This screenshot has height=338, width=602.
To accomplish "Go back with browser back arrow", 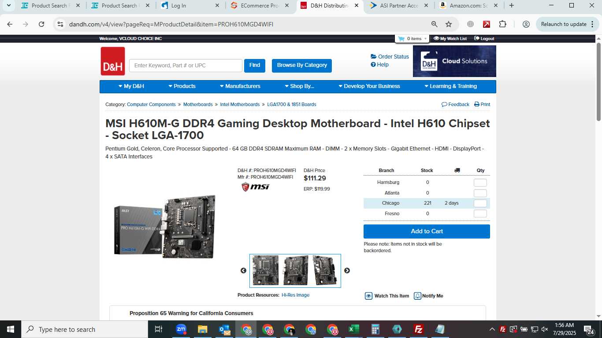I will click(x=10, y=24).
